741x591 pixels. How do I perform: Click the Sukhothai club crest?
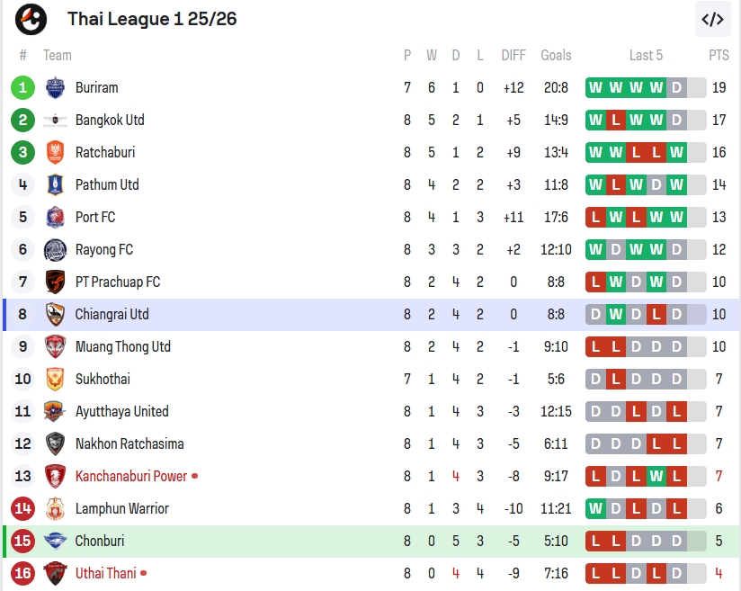pos(56,379)
